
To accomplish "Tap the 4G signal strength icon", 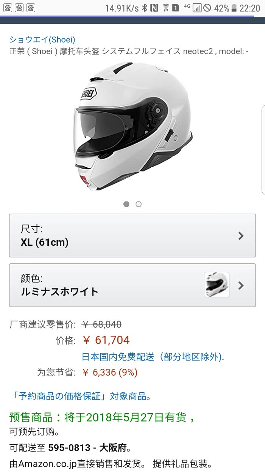I will point(197,8).
